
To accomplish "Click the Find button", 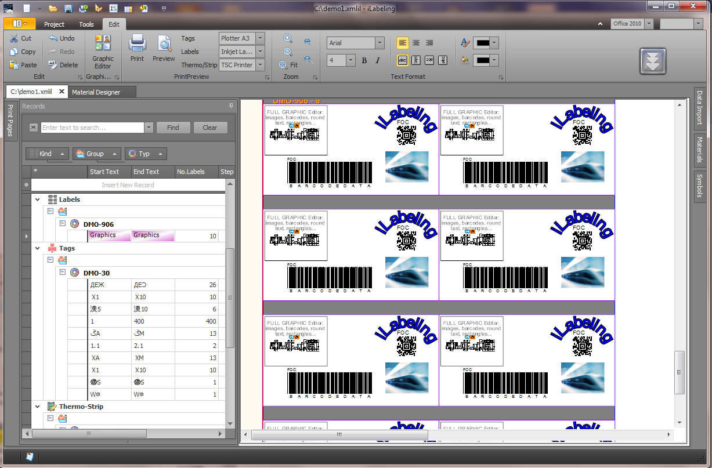I will (173, 128).
